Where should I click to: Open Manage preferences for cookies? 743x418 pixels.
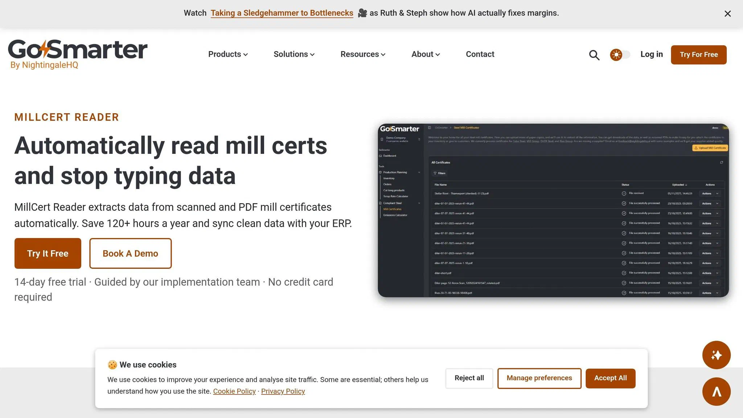pos(539,378)
